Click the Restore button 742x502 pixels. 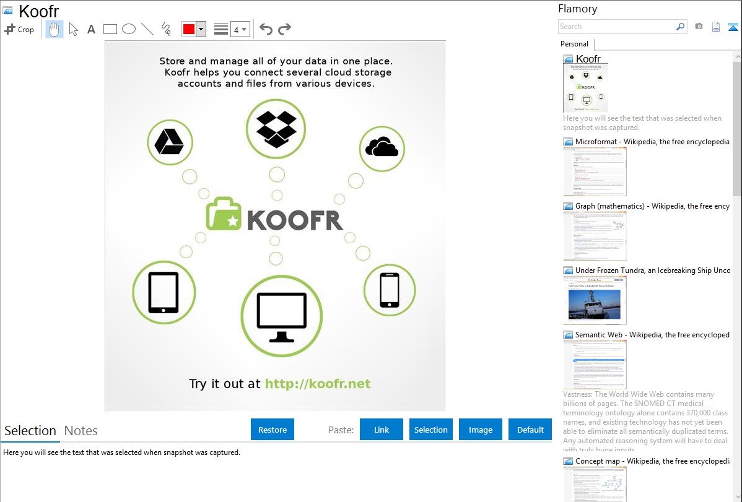pos(273,430)
